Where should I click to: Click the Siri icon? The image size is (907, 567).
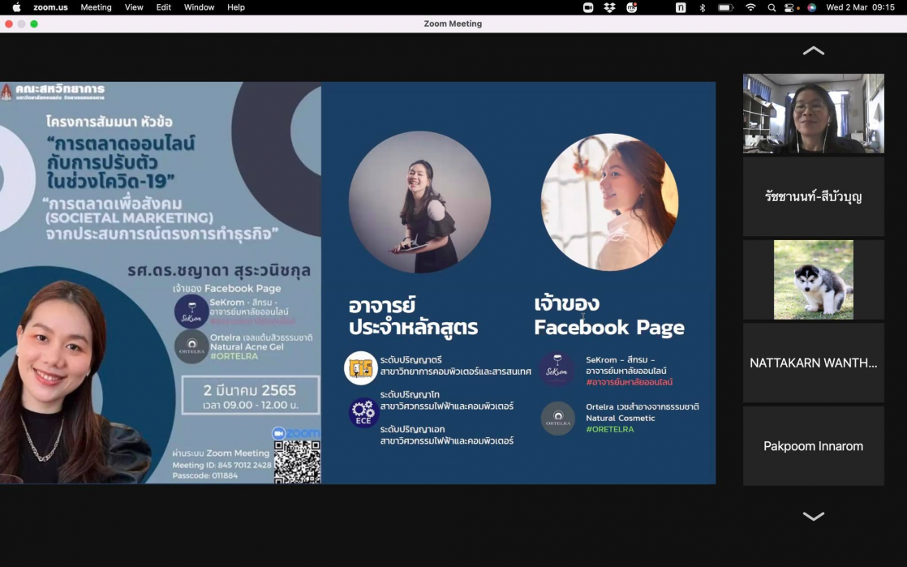coord(811,7)
